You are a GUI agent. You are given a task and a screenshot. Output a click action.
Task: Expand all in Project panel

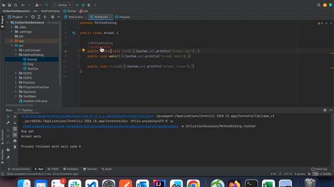click(39, 17)
